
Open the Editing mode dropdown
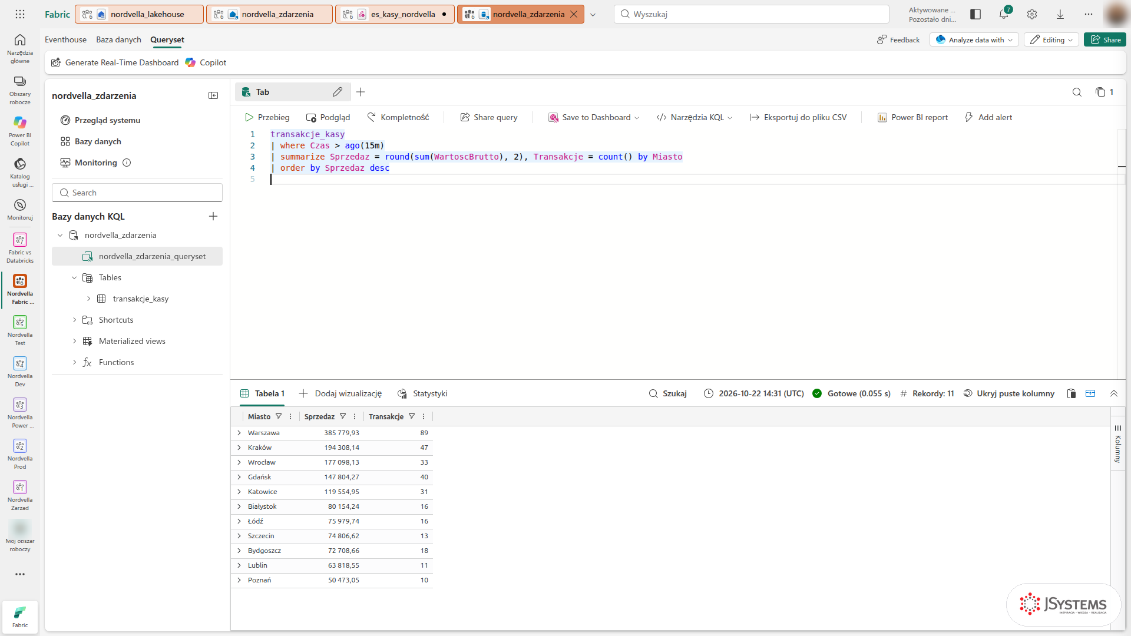click(x=1051, y=39)
